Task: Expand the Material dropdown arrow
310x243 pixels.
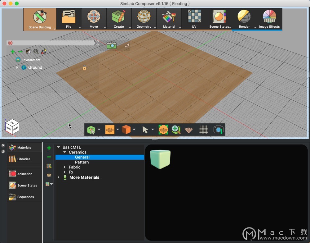Action: point(180,28)
